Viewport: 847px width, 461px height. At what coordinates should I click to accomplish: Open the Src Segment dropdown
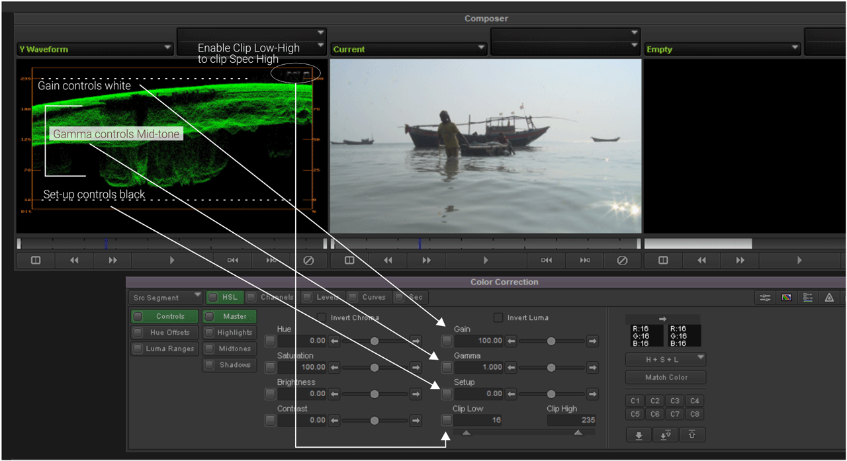click(x=164, y=297)
